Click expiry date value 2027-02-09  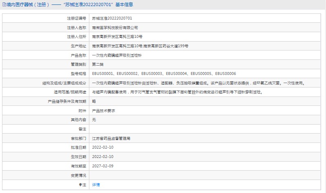click(103, 166)
